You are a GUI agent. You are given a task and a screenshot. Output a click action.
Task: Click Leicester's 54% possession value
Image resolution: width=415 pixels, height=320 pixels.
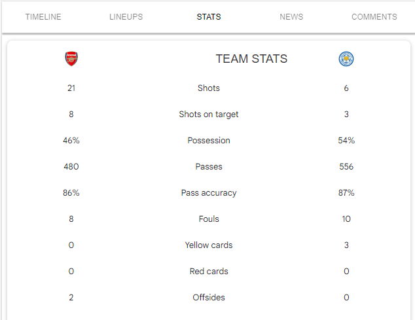click(x=346, y=141)
